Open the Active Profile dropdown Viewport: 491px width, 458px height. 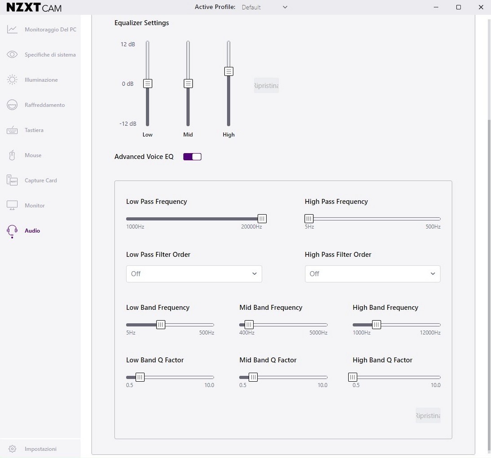[264, 7]
